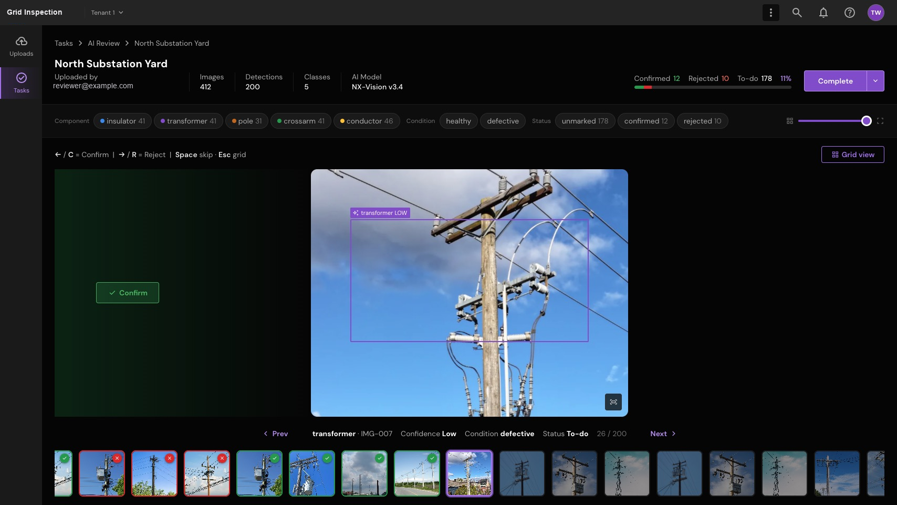This screenshot has height=505, width=897.
Task: Click the green Confirm button
Action: click(x=128, y=293)
